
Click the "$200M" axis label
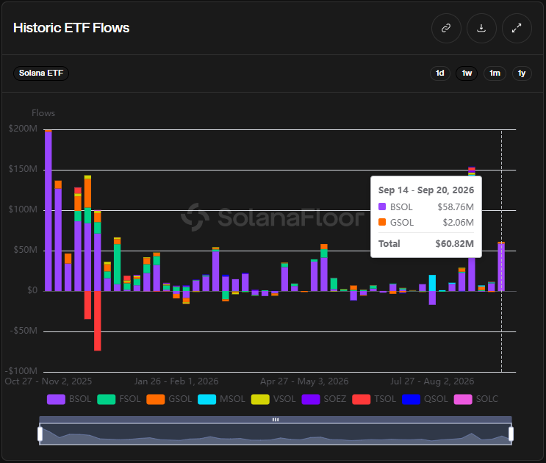point(23,129)
